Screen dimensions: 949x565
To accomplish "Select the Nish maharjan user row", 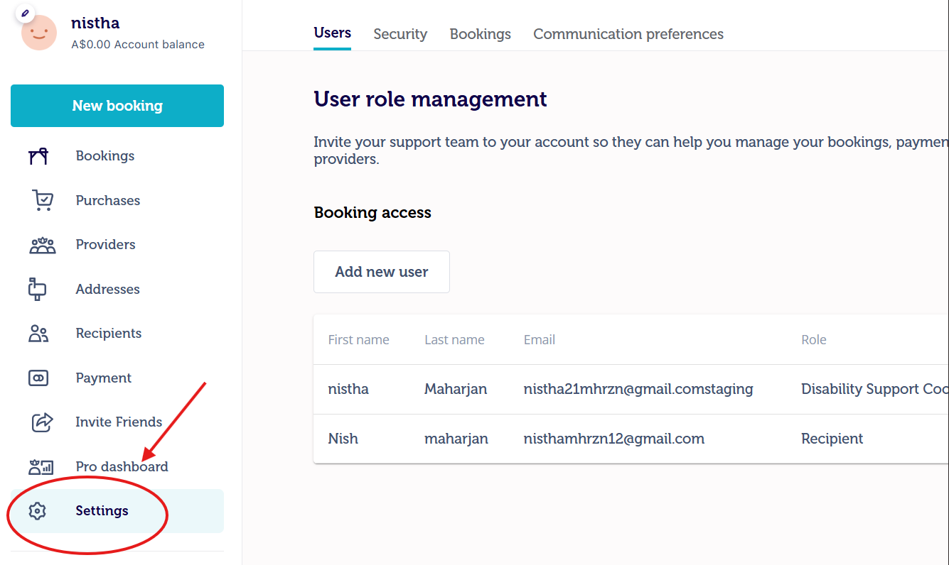I will 631,439.
